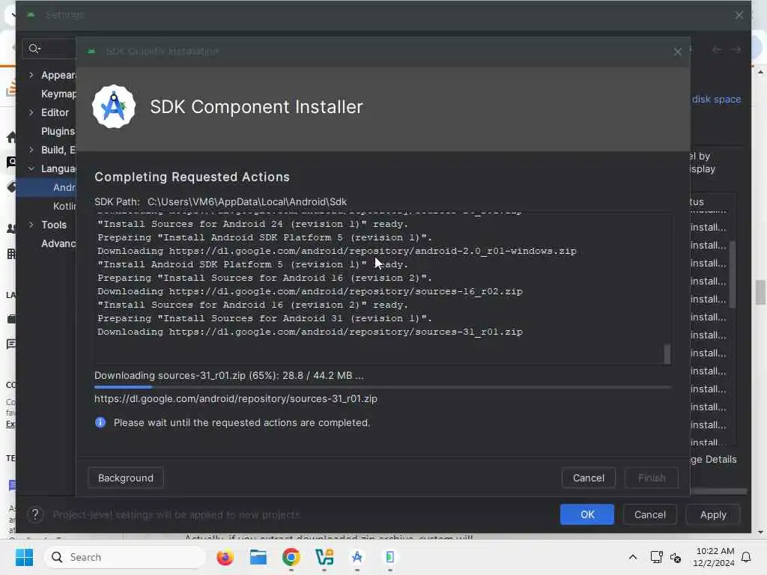767x575 pixels.
Task: Expand the Editor settings category
Action: 31,112
